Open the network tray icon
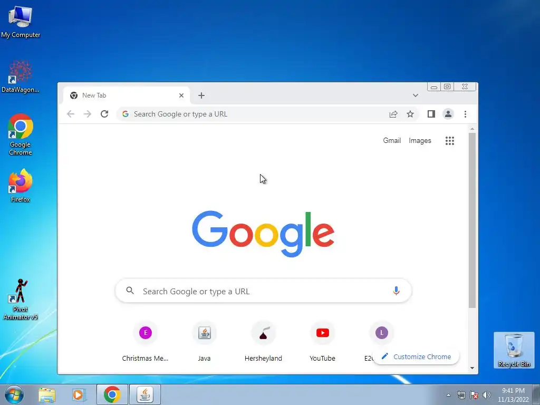The image size is (540, 405). pos(461,395)
